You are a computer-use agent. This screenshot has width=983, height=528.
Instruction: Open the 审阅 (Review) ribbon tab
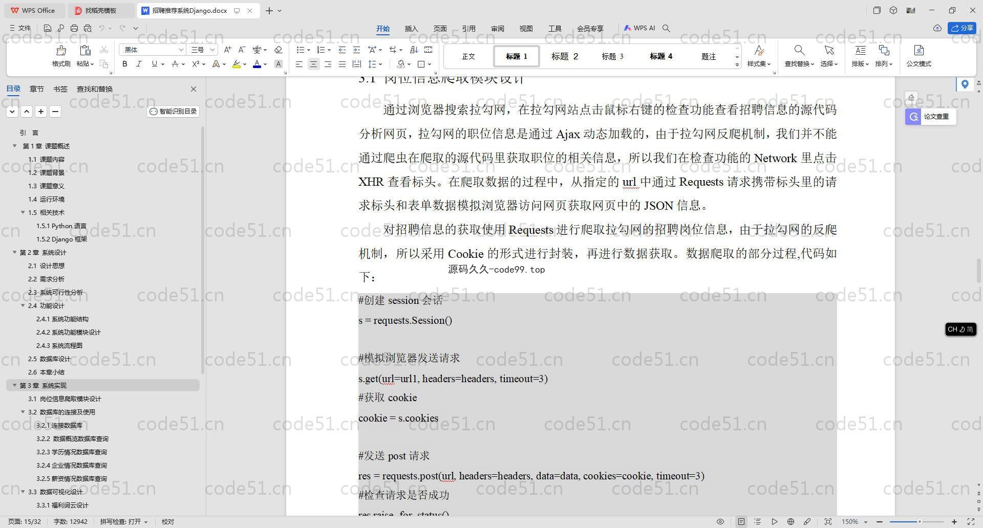tap(497, 28)
